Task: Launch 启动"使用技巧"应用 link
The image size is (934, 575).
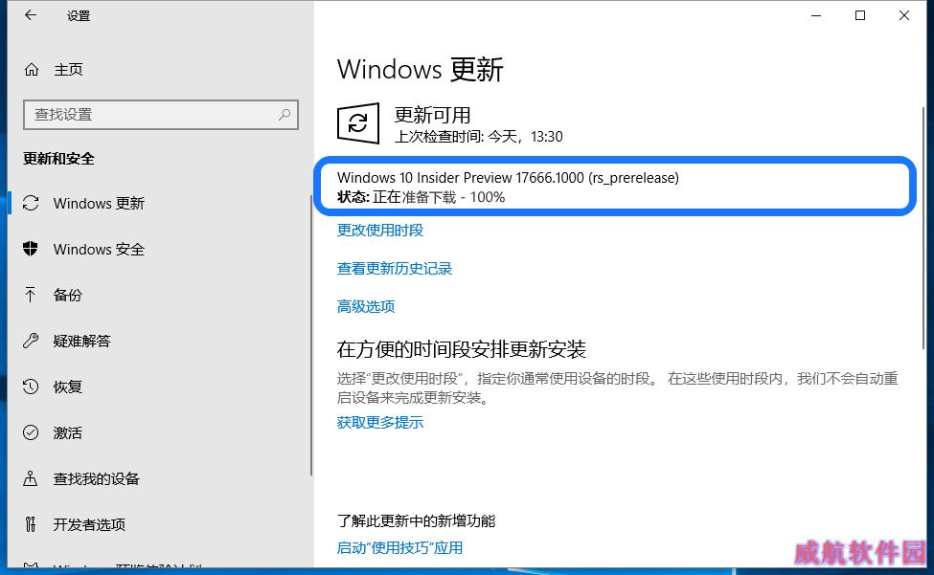Action: (x=399, y=547)
